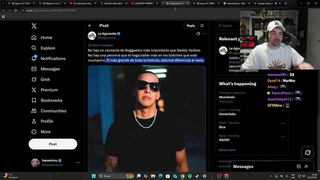
Task: Open the Chrome apps grid shortcut
Action: click(3, 17)
